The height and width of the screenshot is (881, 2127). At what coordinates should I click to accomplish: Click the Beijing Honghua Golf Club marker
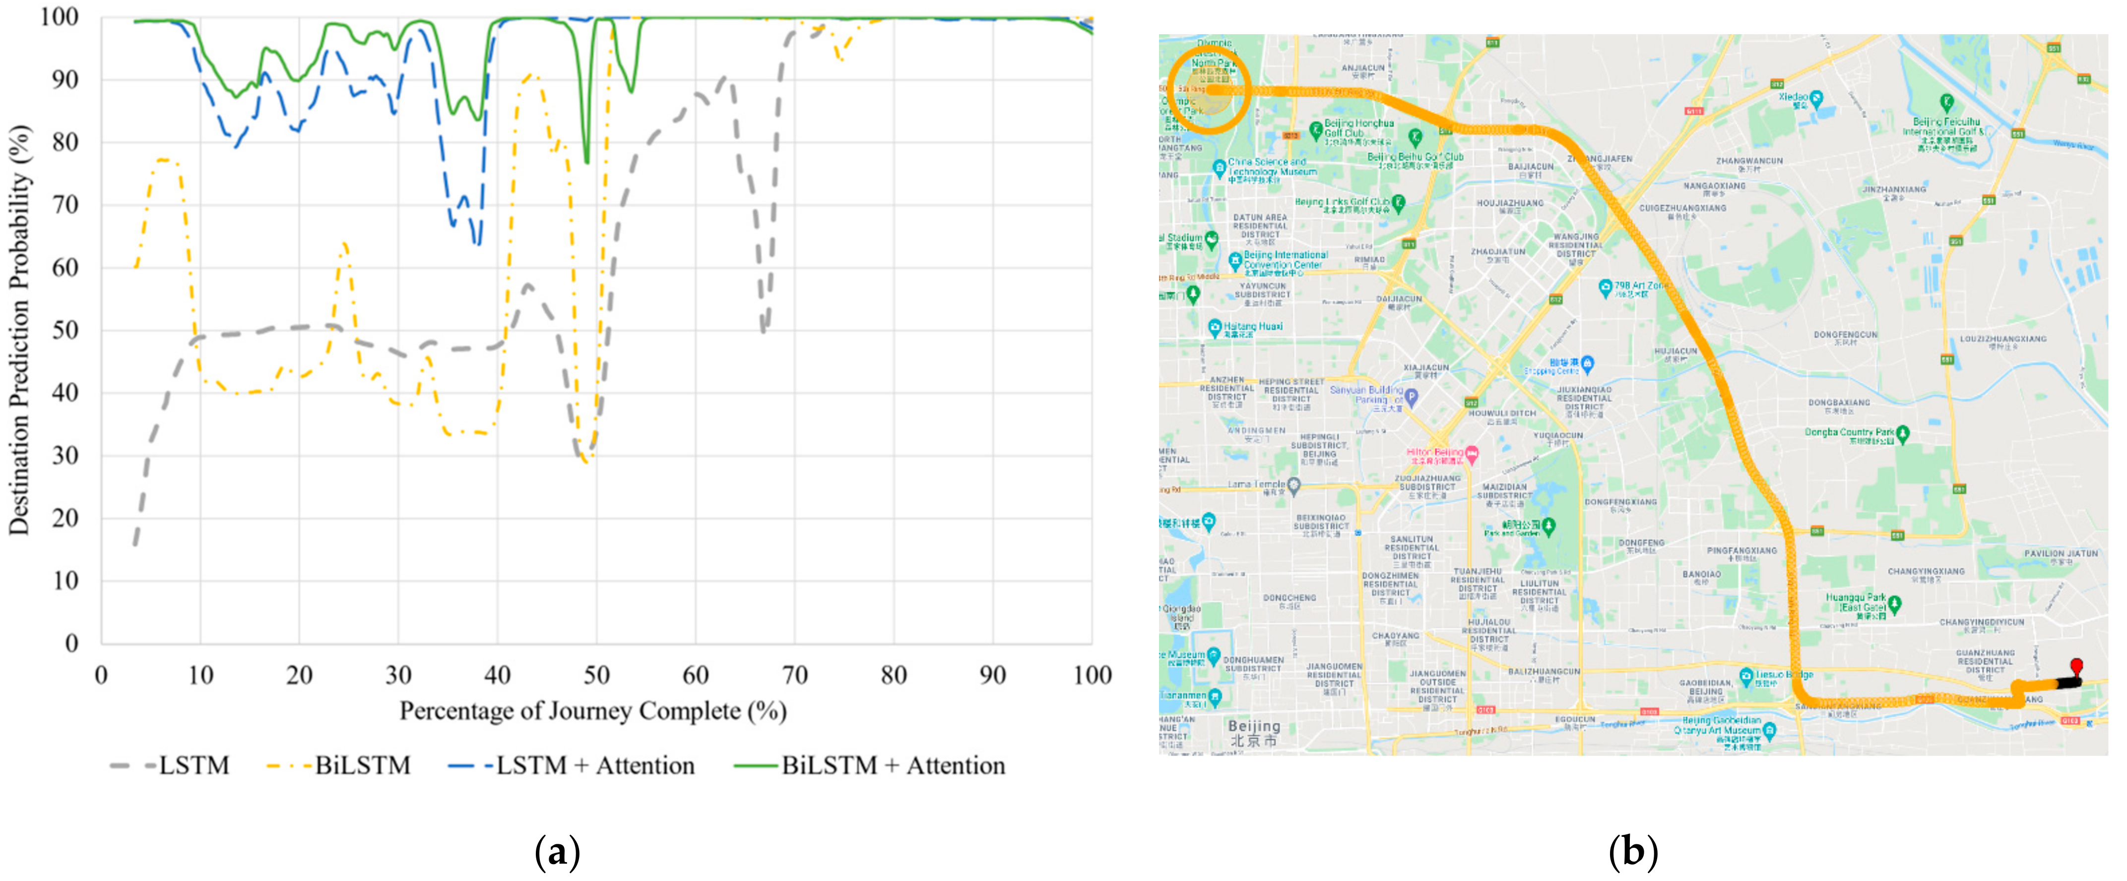click(1316, 129)
